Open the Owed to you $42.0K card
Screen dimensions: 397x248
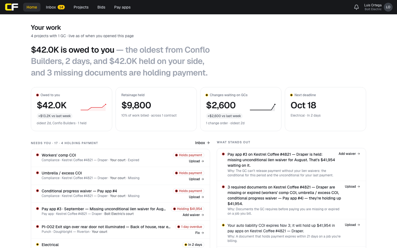point(71,109)
